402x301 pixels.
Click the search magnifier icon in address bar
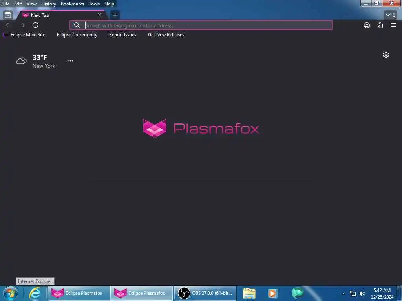(x=77, y=25)
